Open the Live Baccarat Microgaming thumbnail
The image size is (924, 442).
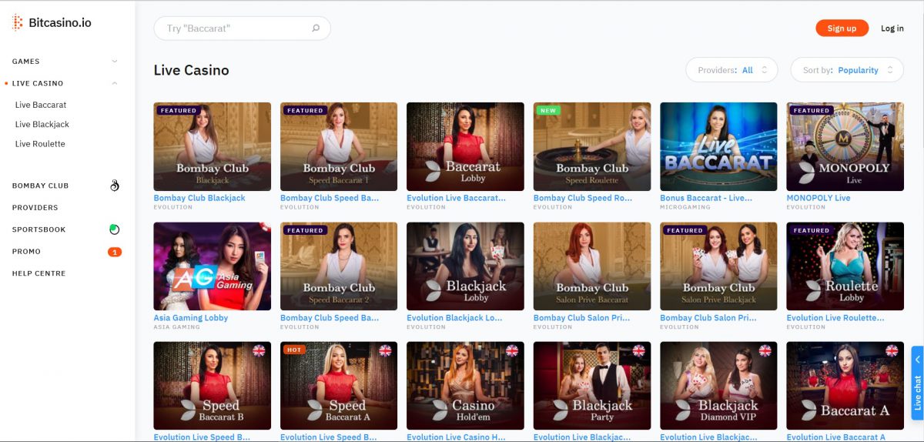(718, 146)
